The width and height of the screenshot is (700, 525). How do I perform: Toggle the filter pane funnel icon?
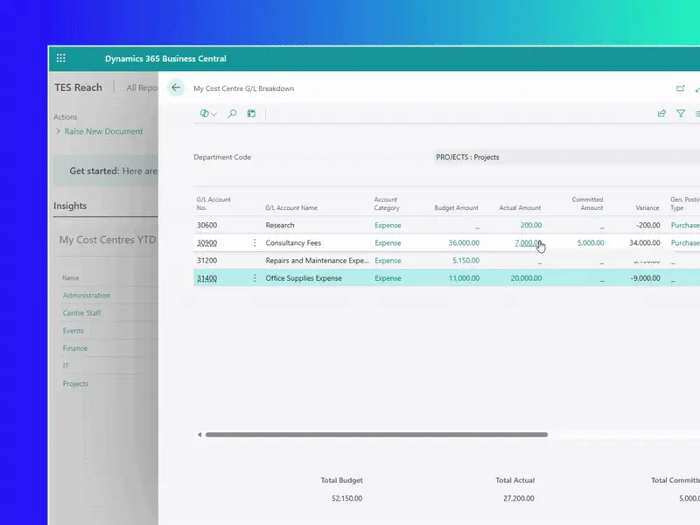[681, 114]
